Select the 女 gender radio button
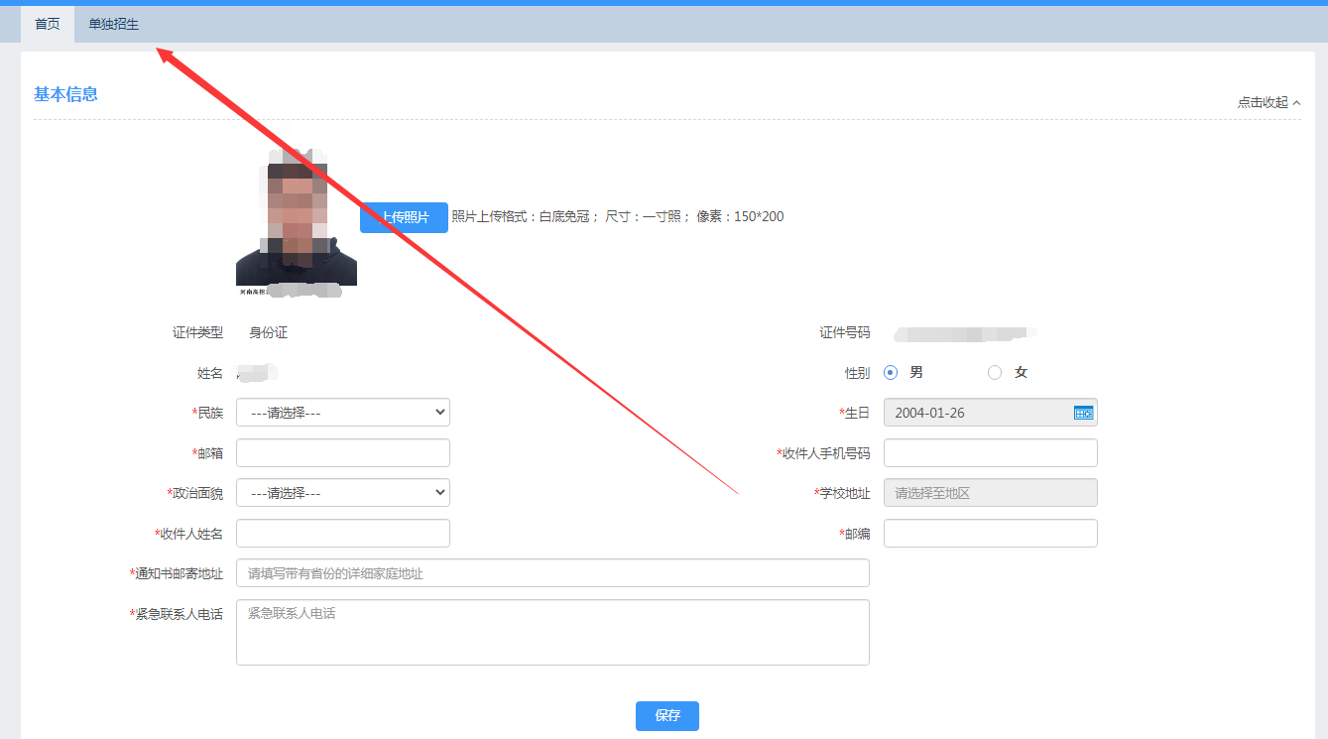This screenshot has height=739, width=1328. click(995, 373)
